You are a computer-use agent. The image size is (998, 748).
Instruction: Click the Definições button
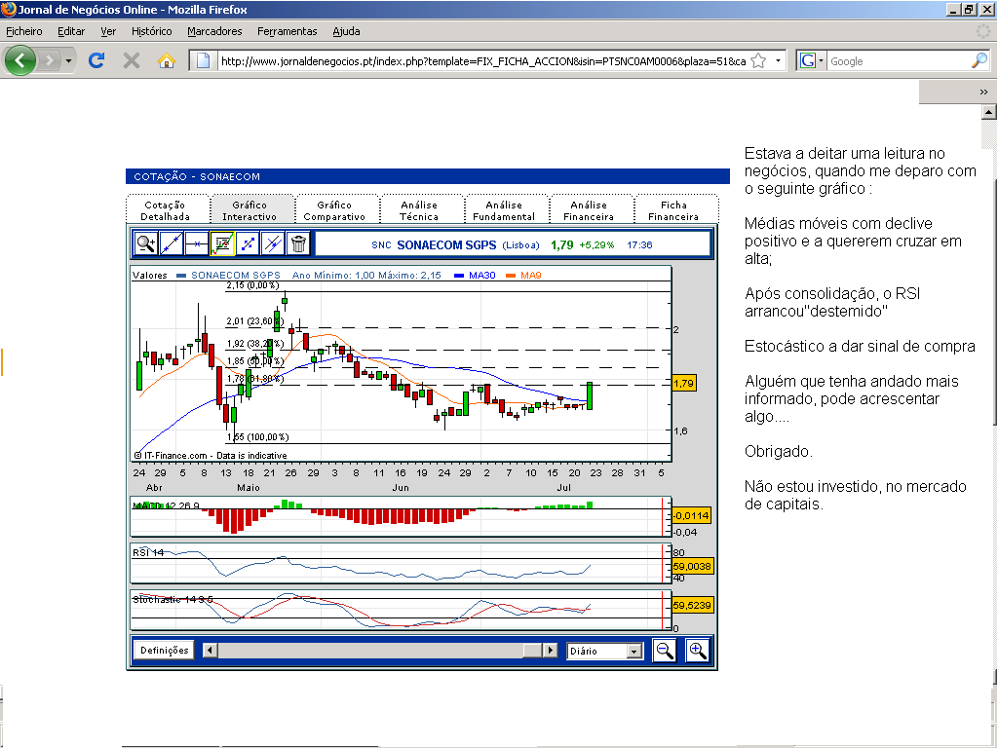tap(164, 650)
